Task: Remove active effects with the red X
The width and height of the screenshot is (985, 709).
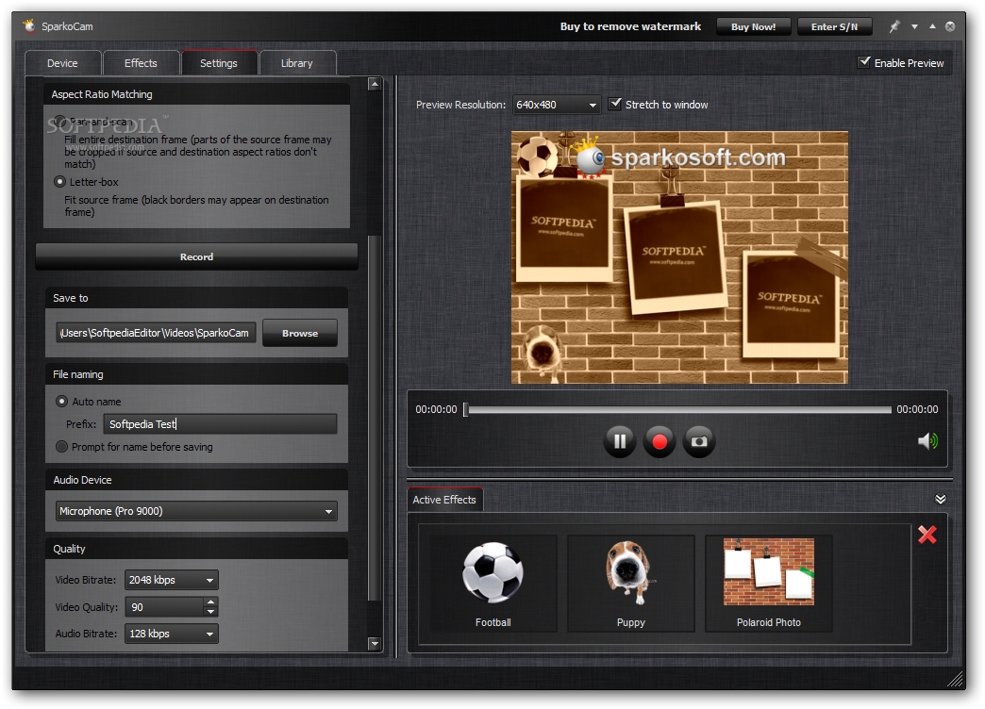Action: [927, 535]
